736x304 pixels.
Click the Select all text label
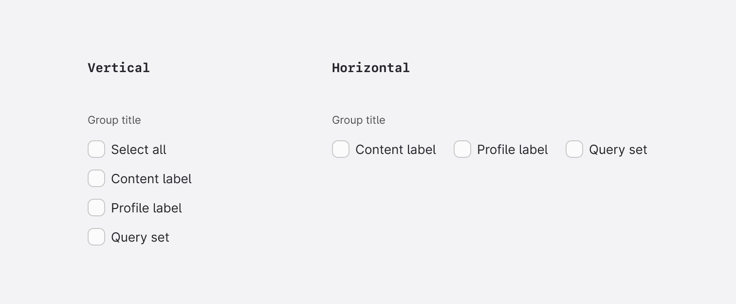pyautogui.click(x=139, y=150)
